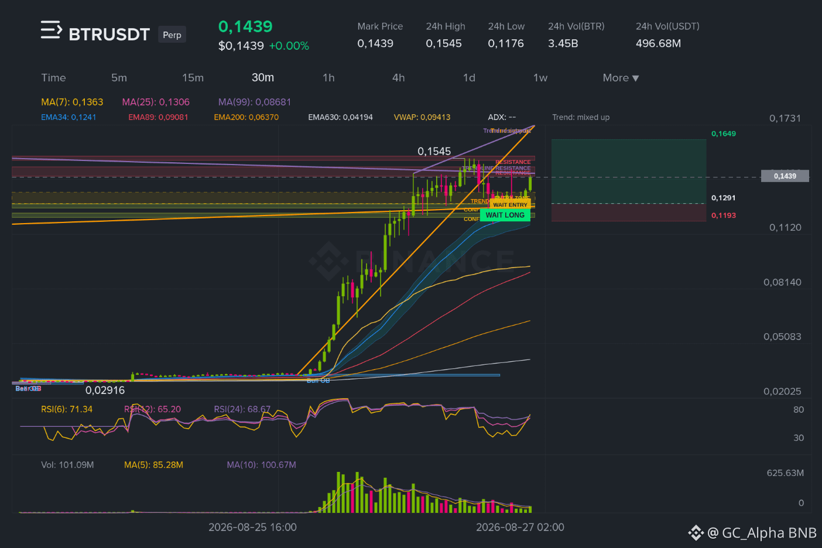
Task: Click the WAIT LONG signal label
Action: [x=505, y=215]
